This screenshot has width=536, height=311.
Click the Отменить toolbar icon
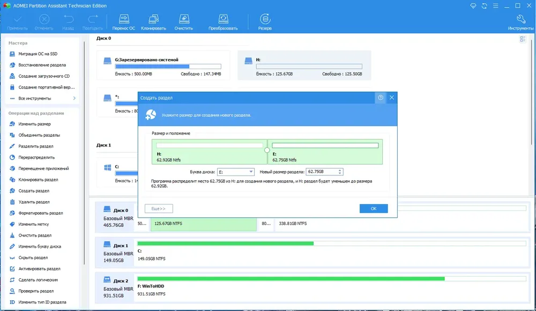tap(44, 22)
